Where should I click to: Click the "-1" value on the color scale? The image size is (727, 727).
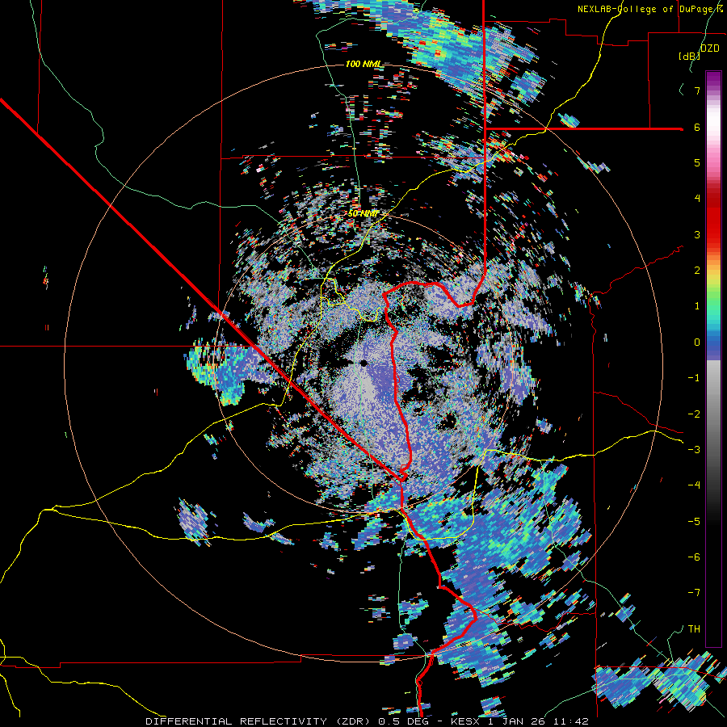[694, 378]
